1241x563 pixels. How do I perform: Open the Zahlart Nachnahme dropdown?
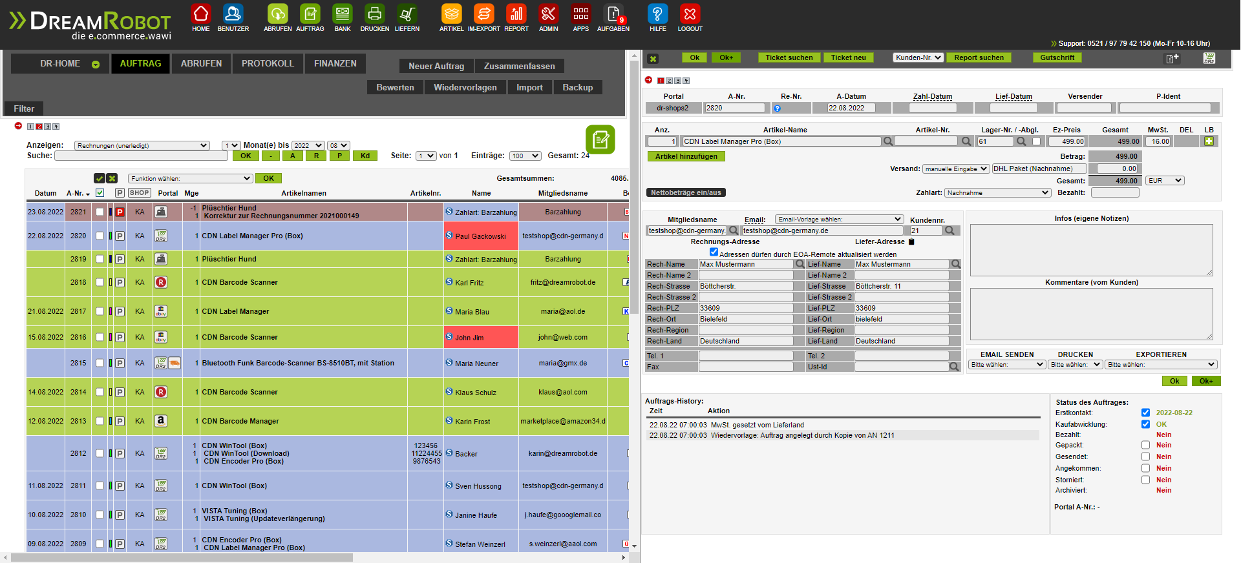(x=997, y=192)
